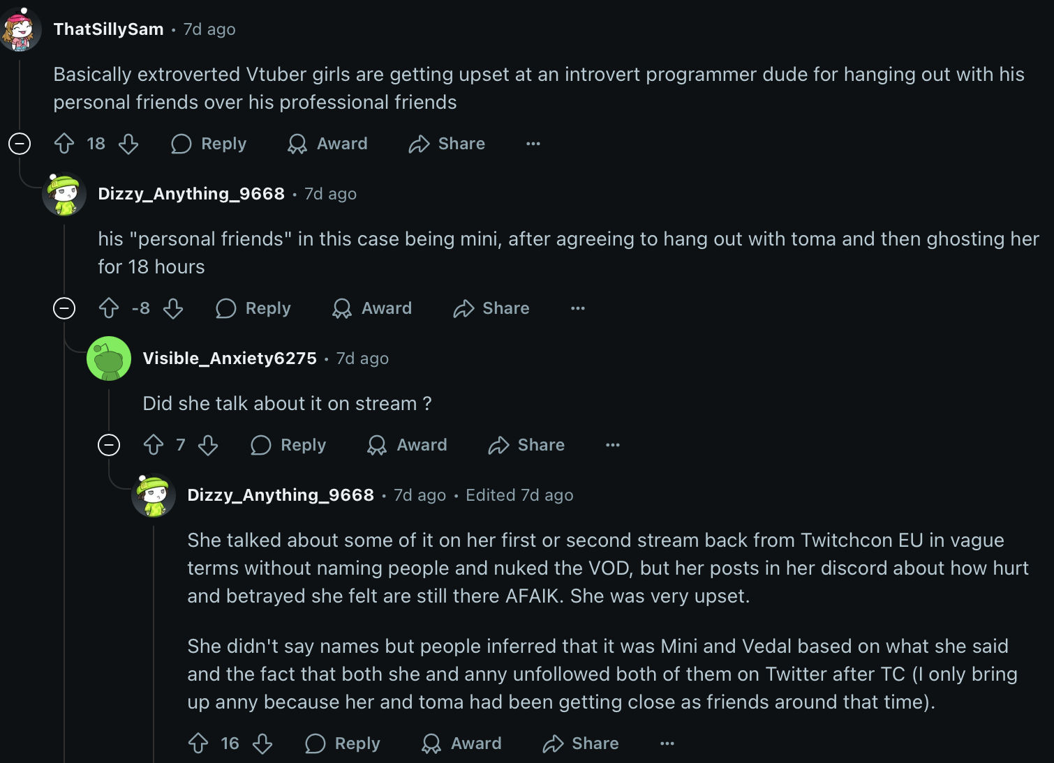Screen dimensions: 1054x763
Task: Upvote the comment with 16 points
Action: [x=198, y=743]
